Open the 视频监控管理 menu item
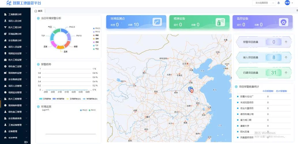298x144 pixels. coord(15,92)
